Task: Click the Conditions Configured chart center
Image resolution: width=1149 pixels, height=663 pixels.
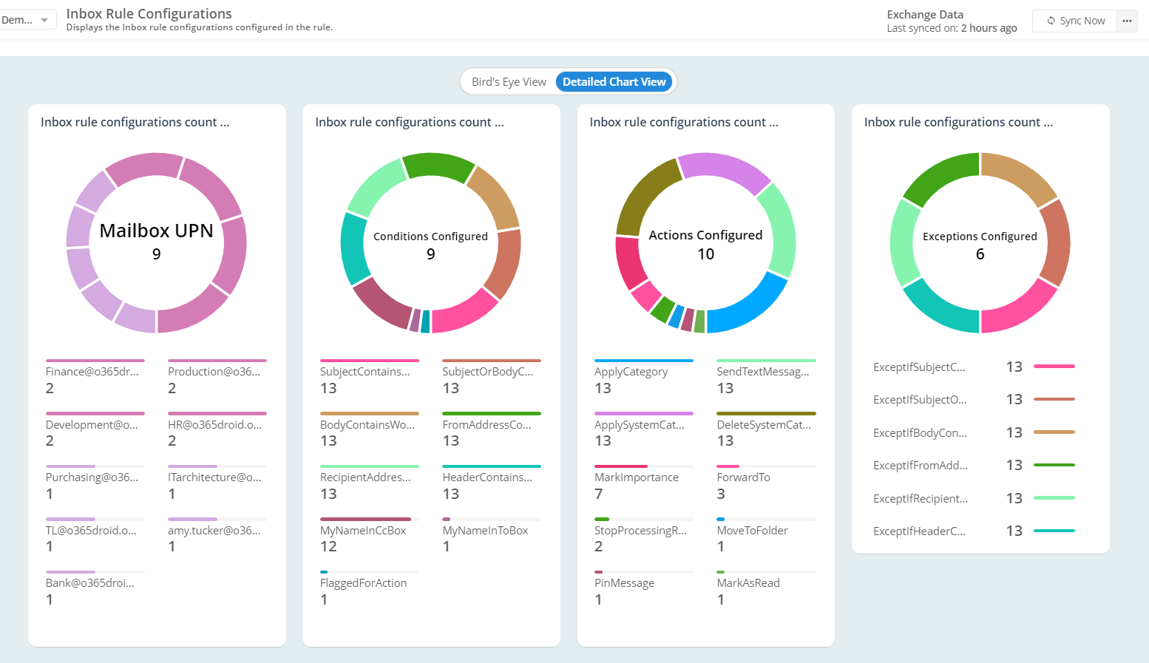Action: pyautogui.click(x=430, y=244)
